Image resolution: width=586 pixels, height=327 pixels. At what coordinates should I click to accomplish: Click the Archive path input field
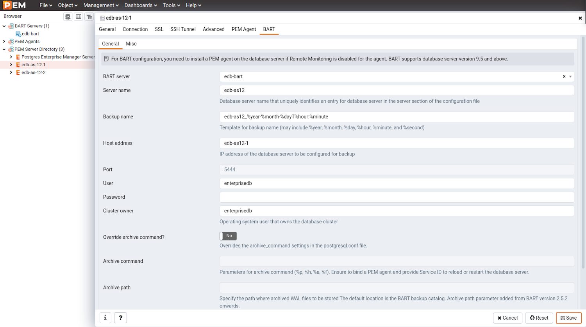(x=397, y=288)
